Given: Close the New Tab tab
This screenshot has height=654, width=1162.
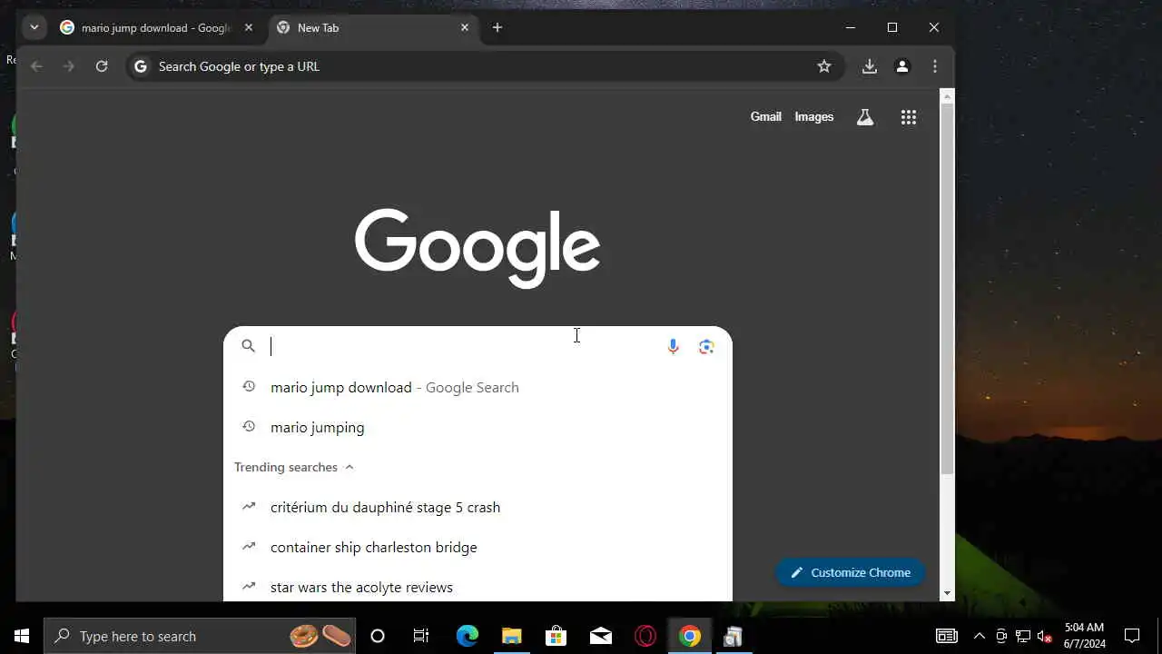Looking at the screenshot, I should click(x=465, y=28).
